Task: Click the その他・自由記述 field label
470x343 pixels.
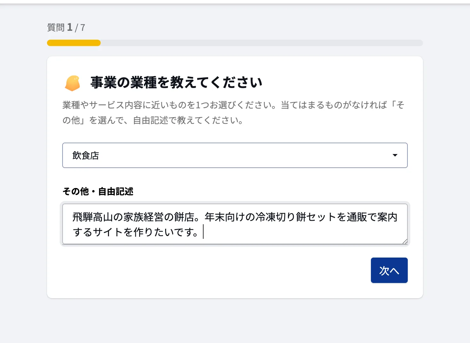Action: coord(98,191)
